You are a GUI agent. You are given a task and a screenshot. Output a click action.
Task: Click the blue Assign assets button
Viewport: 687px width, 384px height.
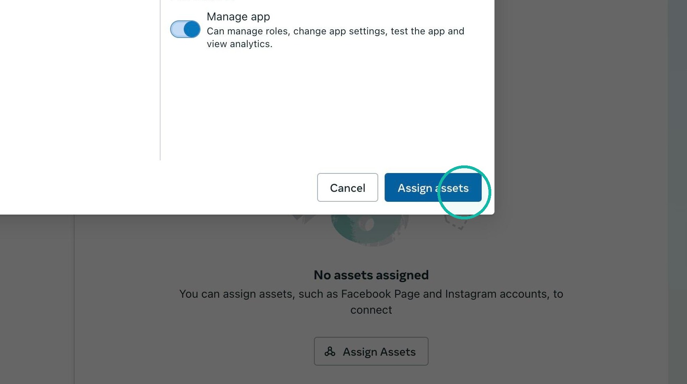coord(433,187)
